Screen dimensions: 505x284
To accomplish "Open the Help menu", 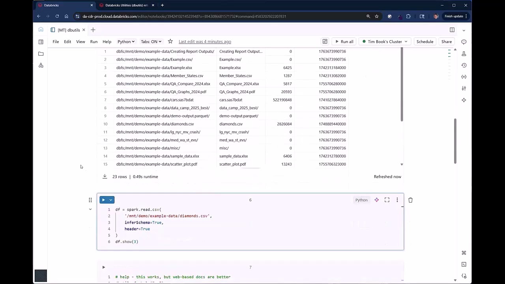I will tap(107, 41).
